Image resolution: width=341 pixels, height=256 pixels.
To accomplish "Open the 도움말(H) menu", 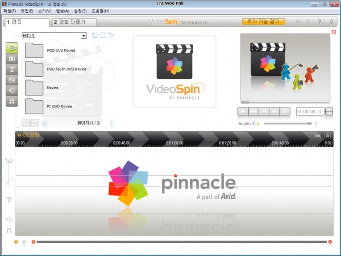I will 100,11.
